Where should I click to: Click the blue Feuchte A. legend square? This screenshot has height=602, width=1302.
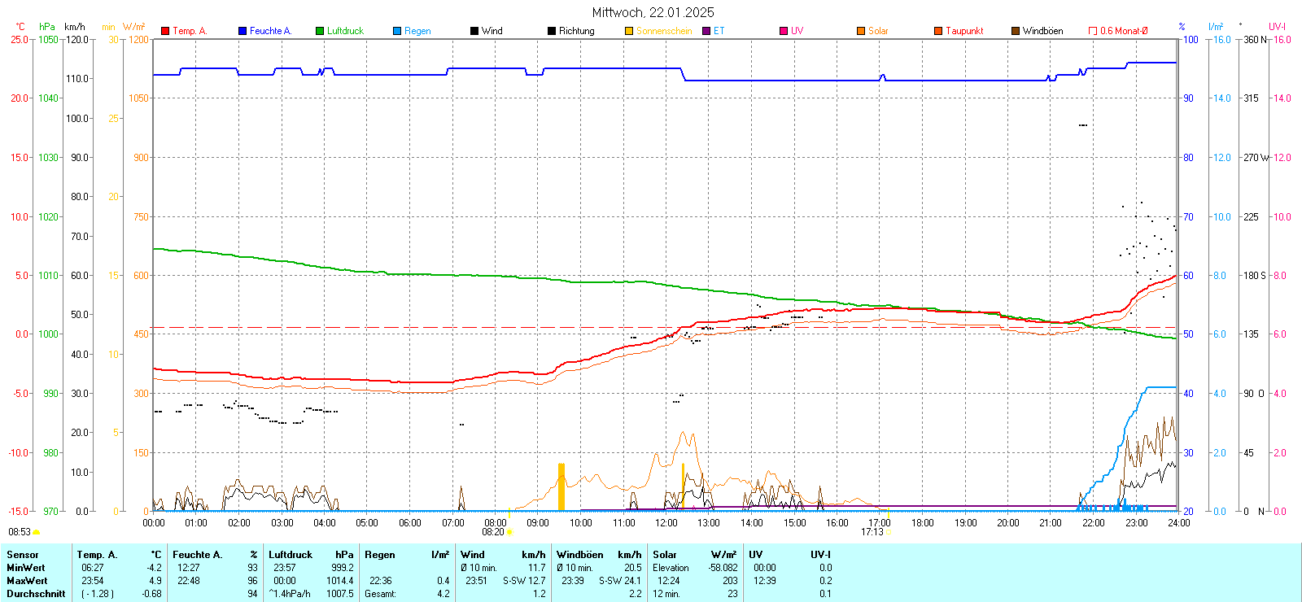[x=242, y=31]
